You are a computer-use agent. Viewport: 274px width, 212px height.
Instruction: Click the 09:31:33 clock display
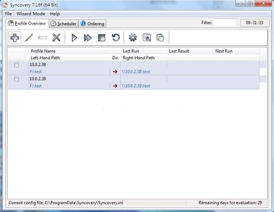tap(255, 23)
